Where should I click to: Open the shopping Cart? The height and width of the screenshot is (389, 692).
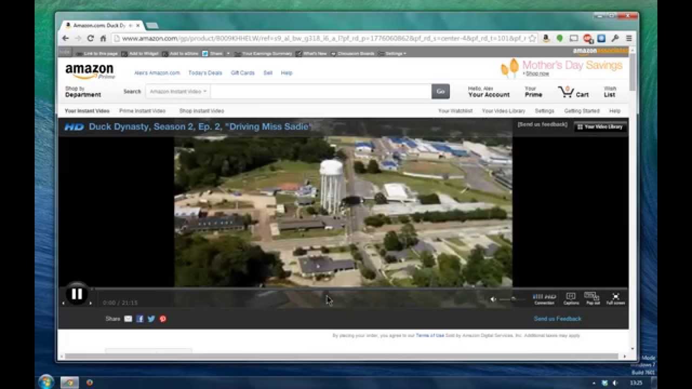pyautogui.click(x=574, y=92)
